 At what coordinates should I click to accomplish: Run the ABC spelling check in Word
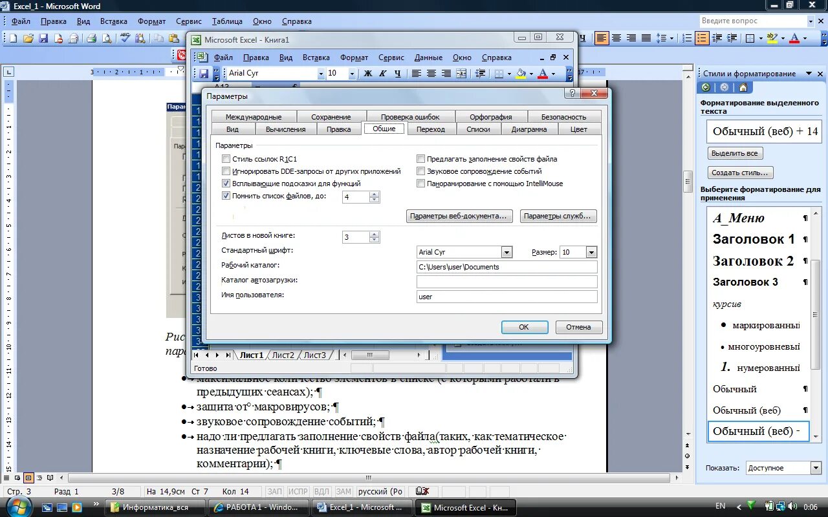point(125,39)
